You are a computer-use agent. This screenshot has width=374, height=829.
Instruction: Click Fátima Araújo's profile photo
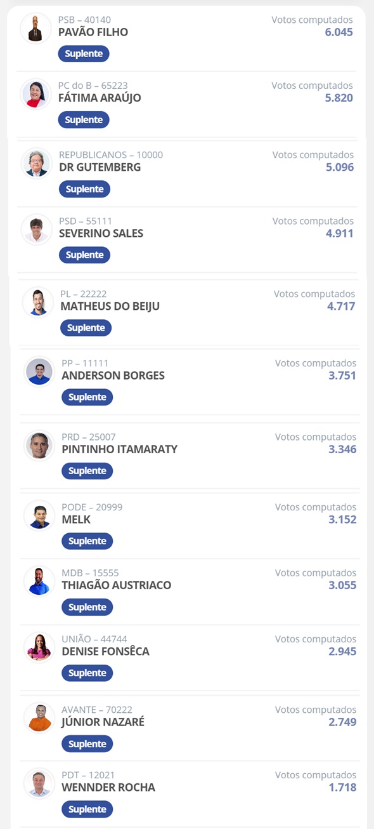pyautogui.click(x=36, y=94)
